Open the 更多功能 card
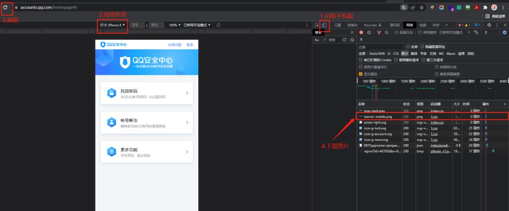The height and width of the screenshot is (211, 509). pos(147,152)
